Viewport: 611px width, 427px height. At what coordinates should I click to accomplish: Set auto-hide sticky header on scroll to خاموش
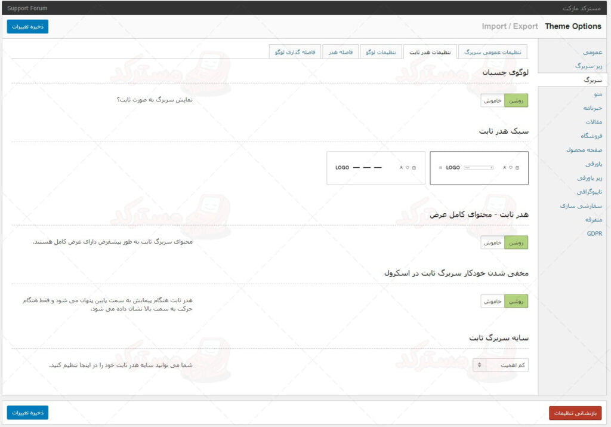pos(493,301)
